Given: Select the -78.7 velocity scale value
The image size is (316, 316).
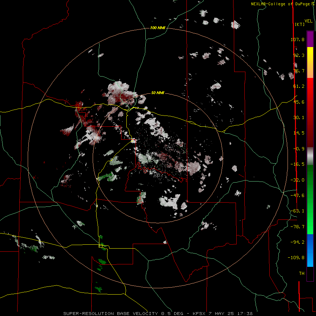Looking at the screenshot, I should [297, 227].
